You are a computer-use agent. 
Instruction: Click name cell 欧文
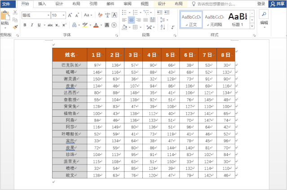point(70,175)
